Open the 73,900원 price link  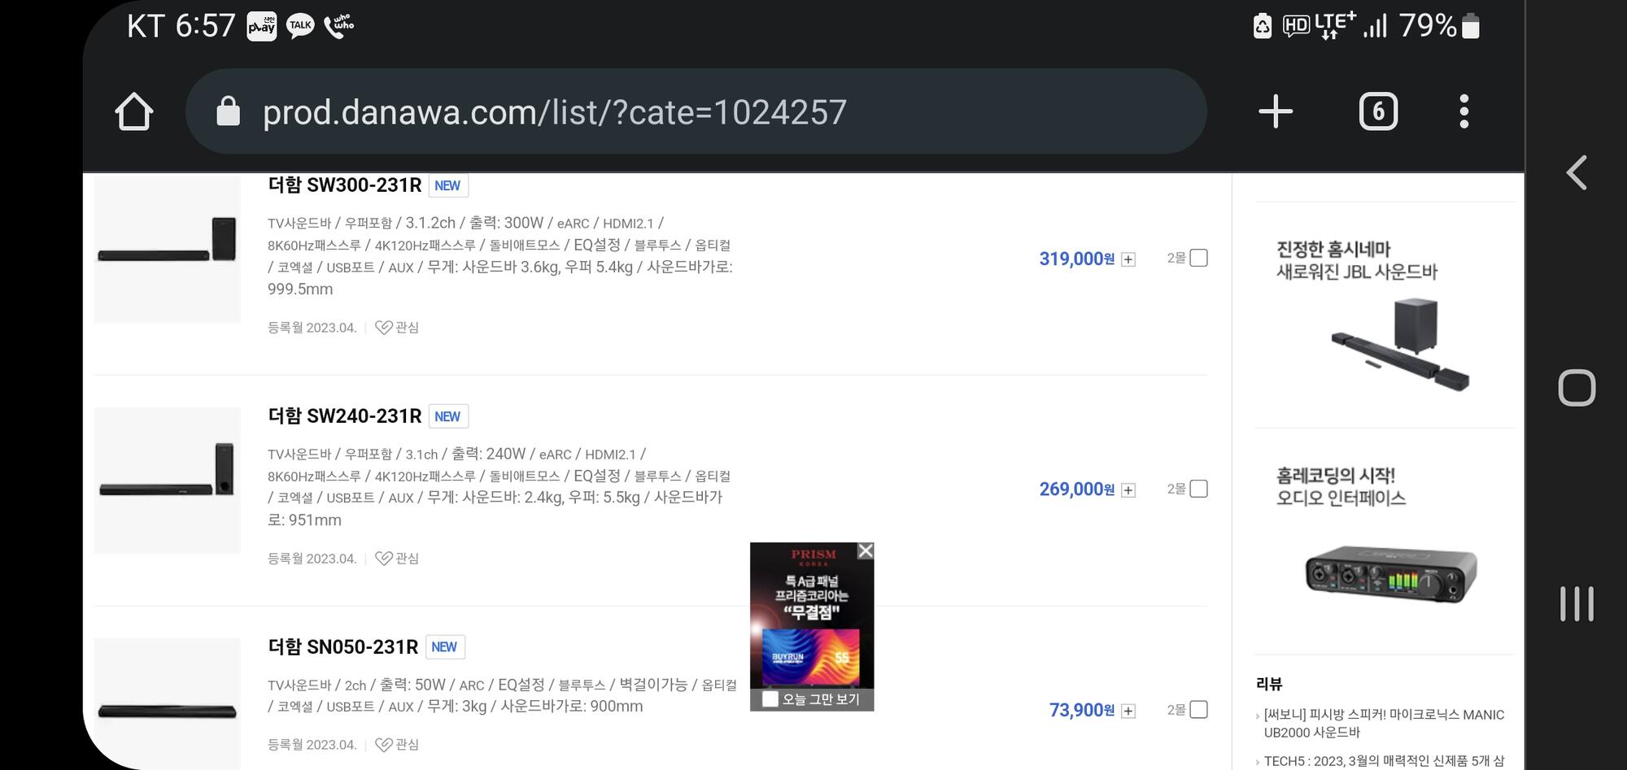tap(1081, 711)
